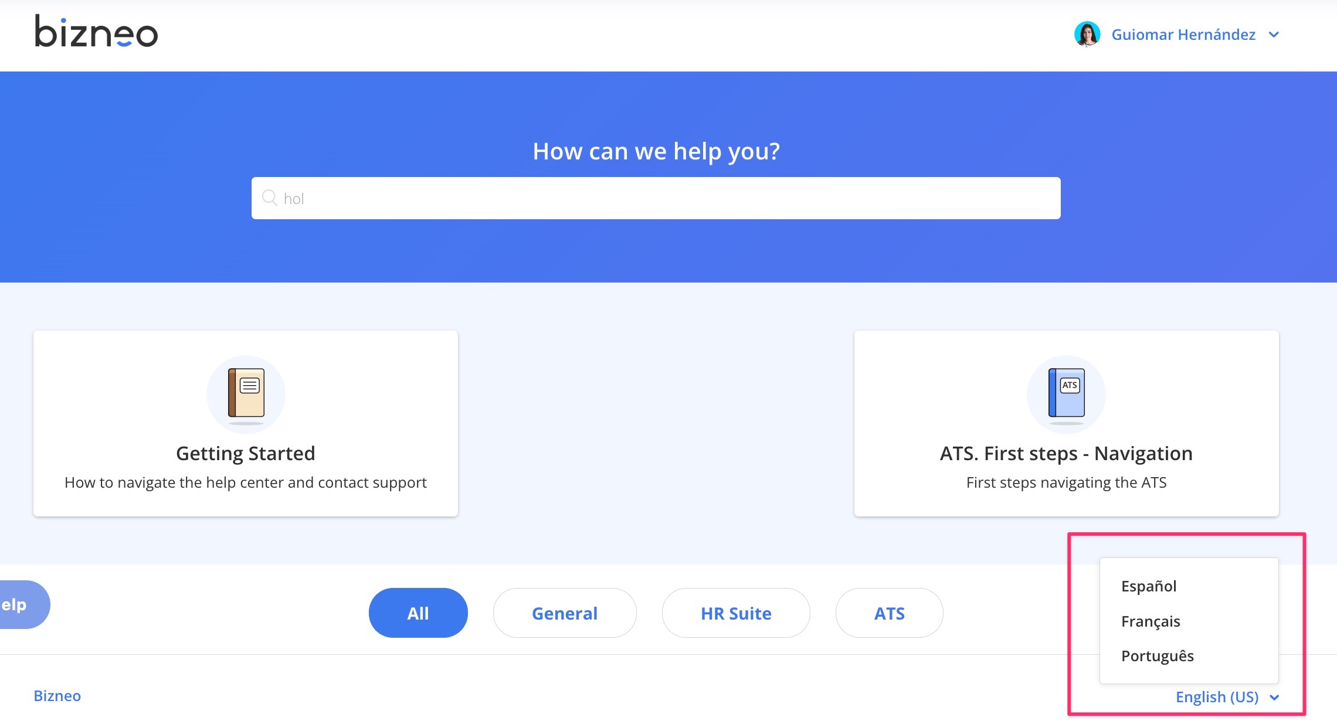Image resolution: width=1337 pixels, height=721 pixels.
Task: Filter by ATS category
Action: [890, 613]
